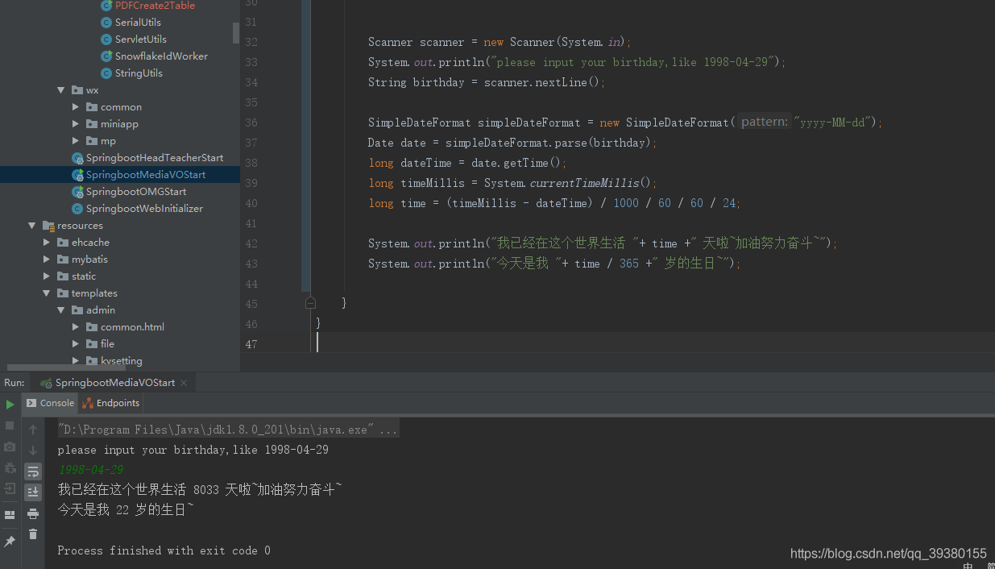Click the resources folder icon
This screenshot has width=995, height=569.
[48, 226]
